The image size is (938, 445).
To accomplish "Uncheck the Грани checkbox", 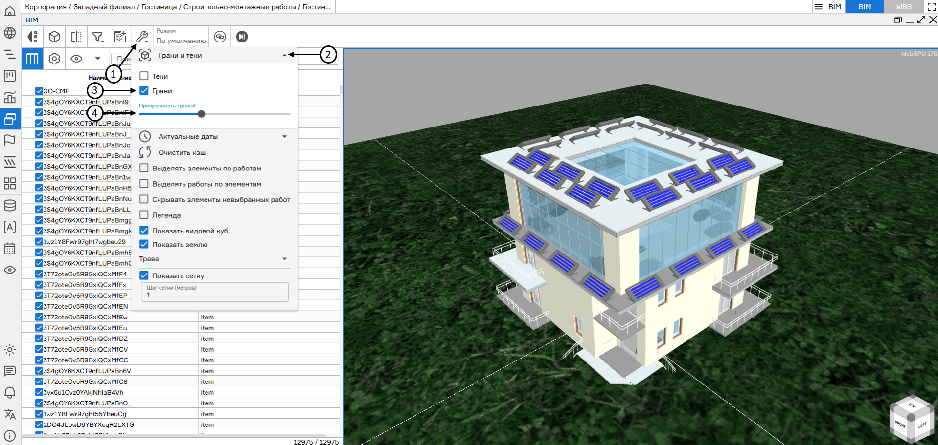I will tap(144, 91).
